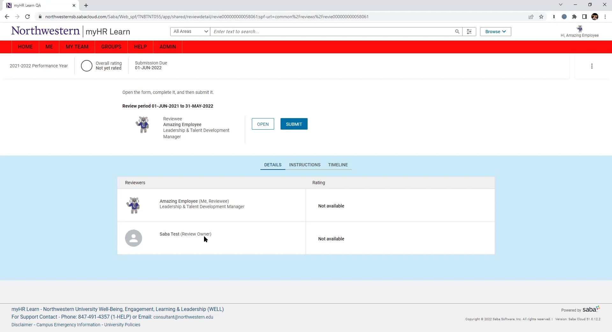Select the Saba Test reviewer avatar
This screenshot has width=612, height=332.
coord(133,238)
